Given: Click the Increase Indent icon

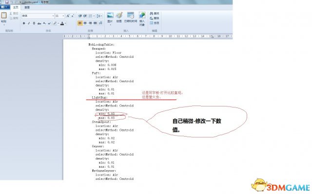Looking at the screenshot, I should [x=85, y=16].
